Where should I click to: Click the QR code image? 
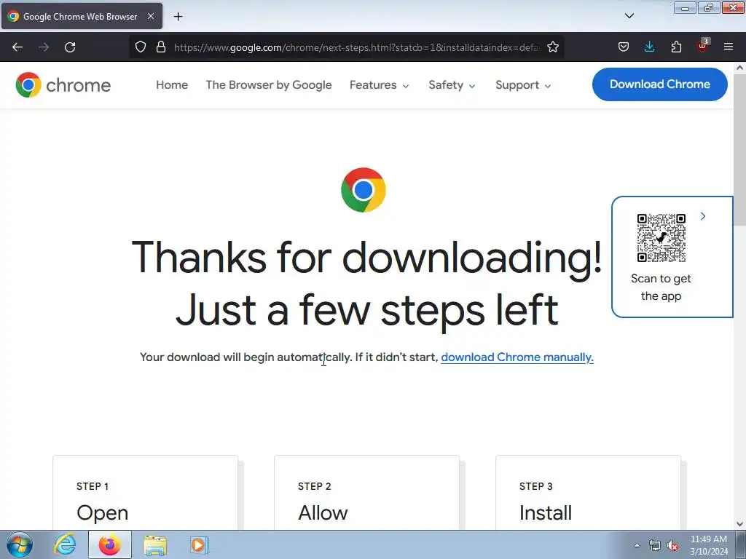coord(661,238)
